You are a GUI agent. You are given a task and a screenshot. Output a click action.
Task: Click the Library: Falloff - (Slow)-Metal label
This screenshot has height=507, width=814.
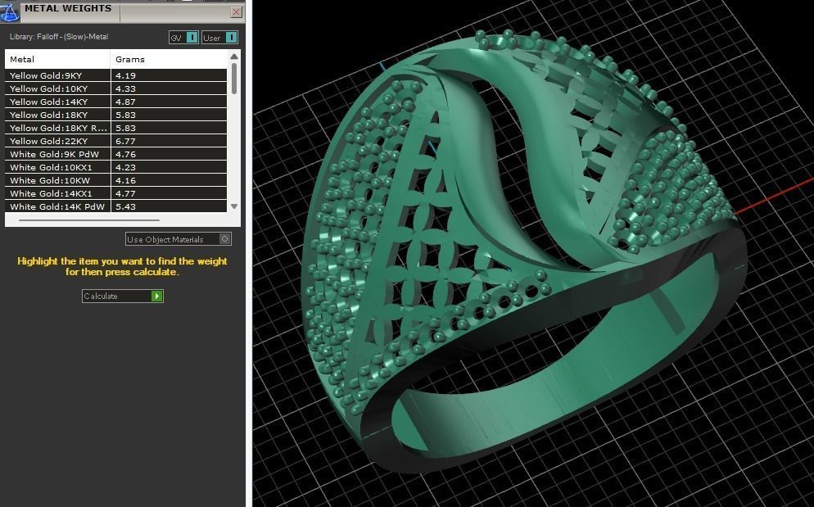59,37
